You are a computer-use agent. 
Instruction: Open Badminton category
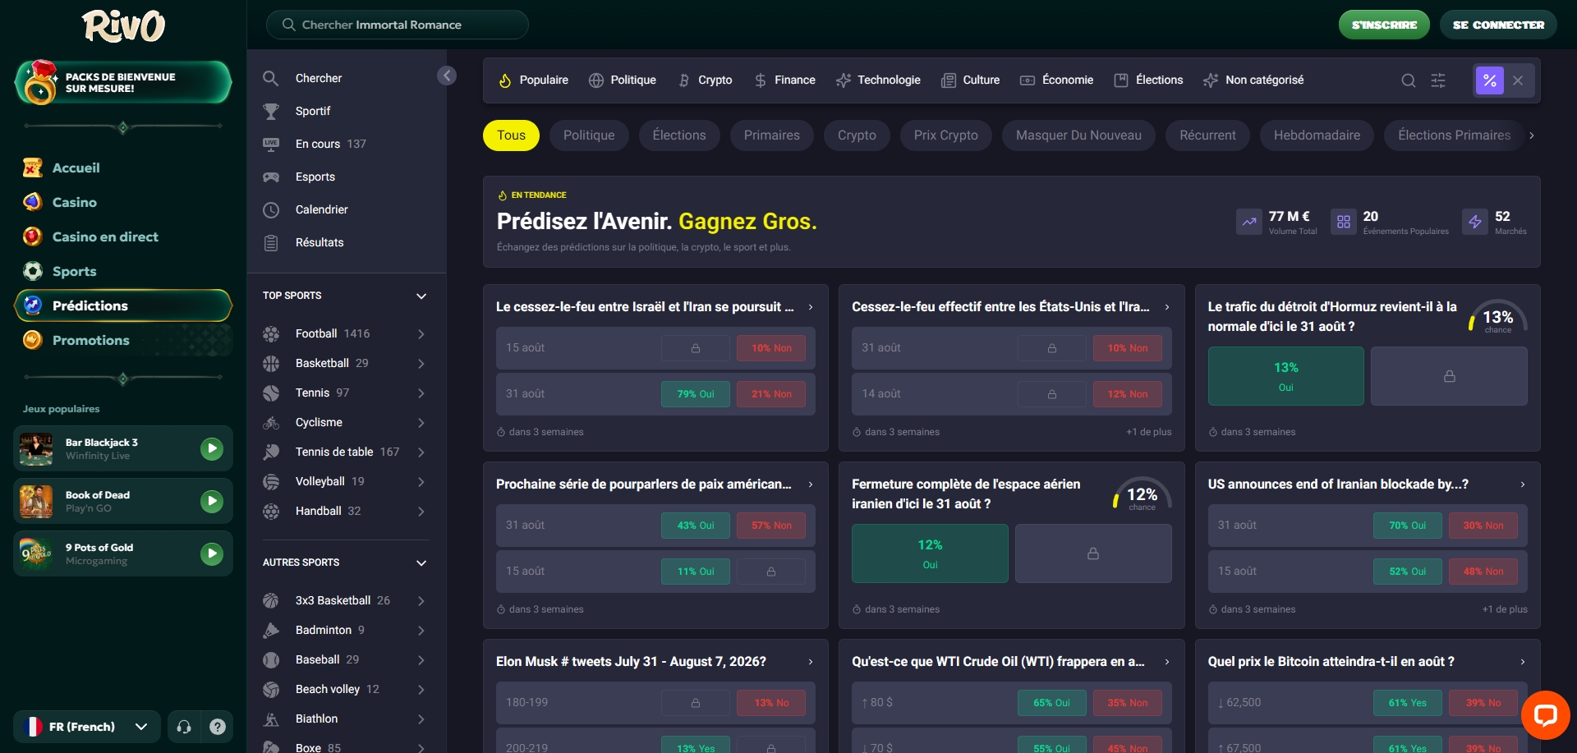coord(345,630)
